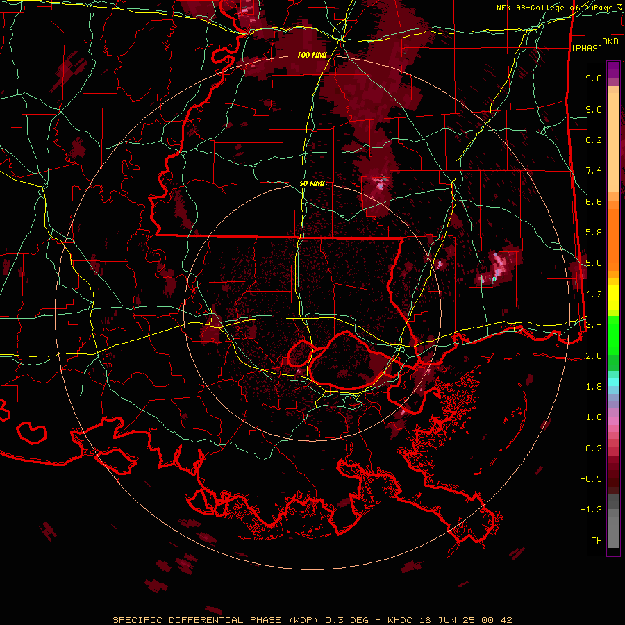Click the purple band atop the color bar

(x=613, y=69)
